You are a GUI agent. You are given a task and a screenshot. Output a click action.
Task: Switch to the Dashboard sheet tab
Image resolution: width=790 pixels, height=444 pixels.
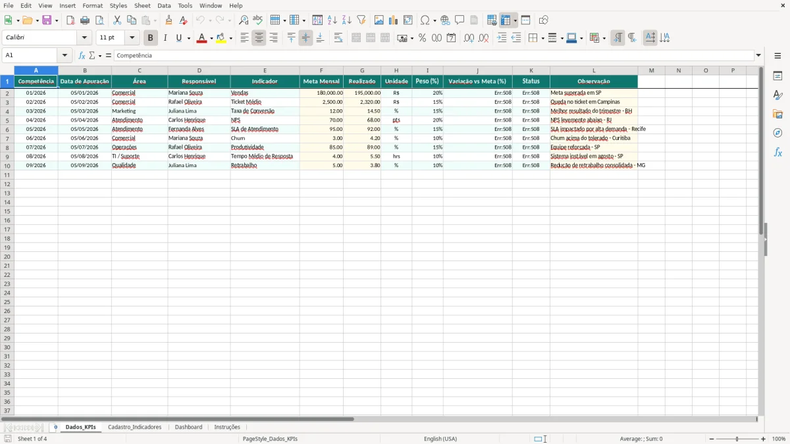coord(188,427)
